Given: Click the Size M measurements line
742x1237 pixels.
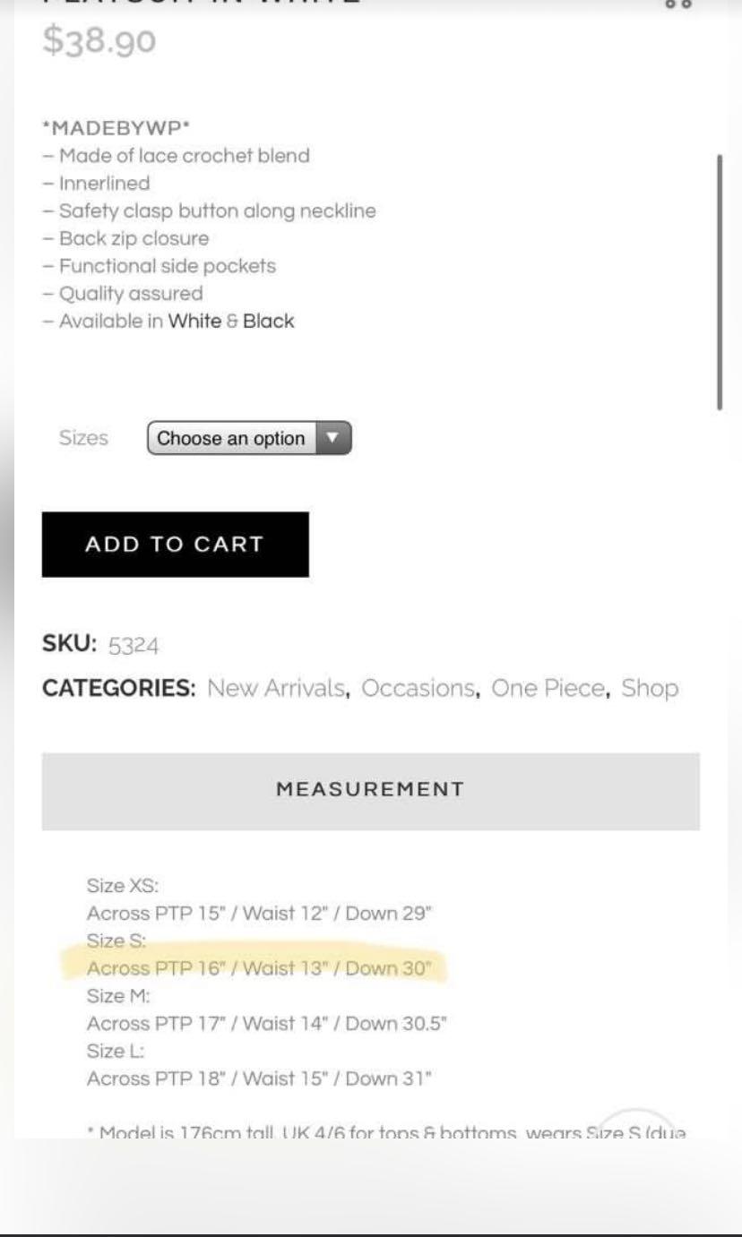Looking at the screenshot, I should (x=266, y=1024).
